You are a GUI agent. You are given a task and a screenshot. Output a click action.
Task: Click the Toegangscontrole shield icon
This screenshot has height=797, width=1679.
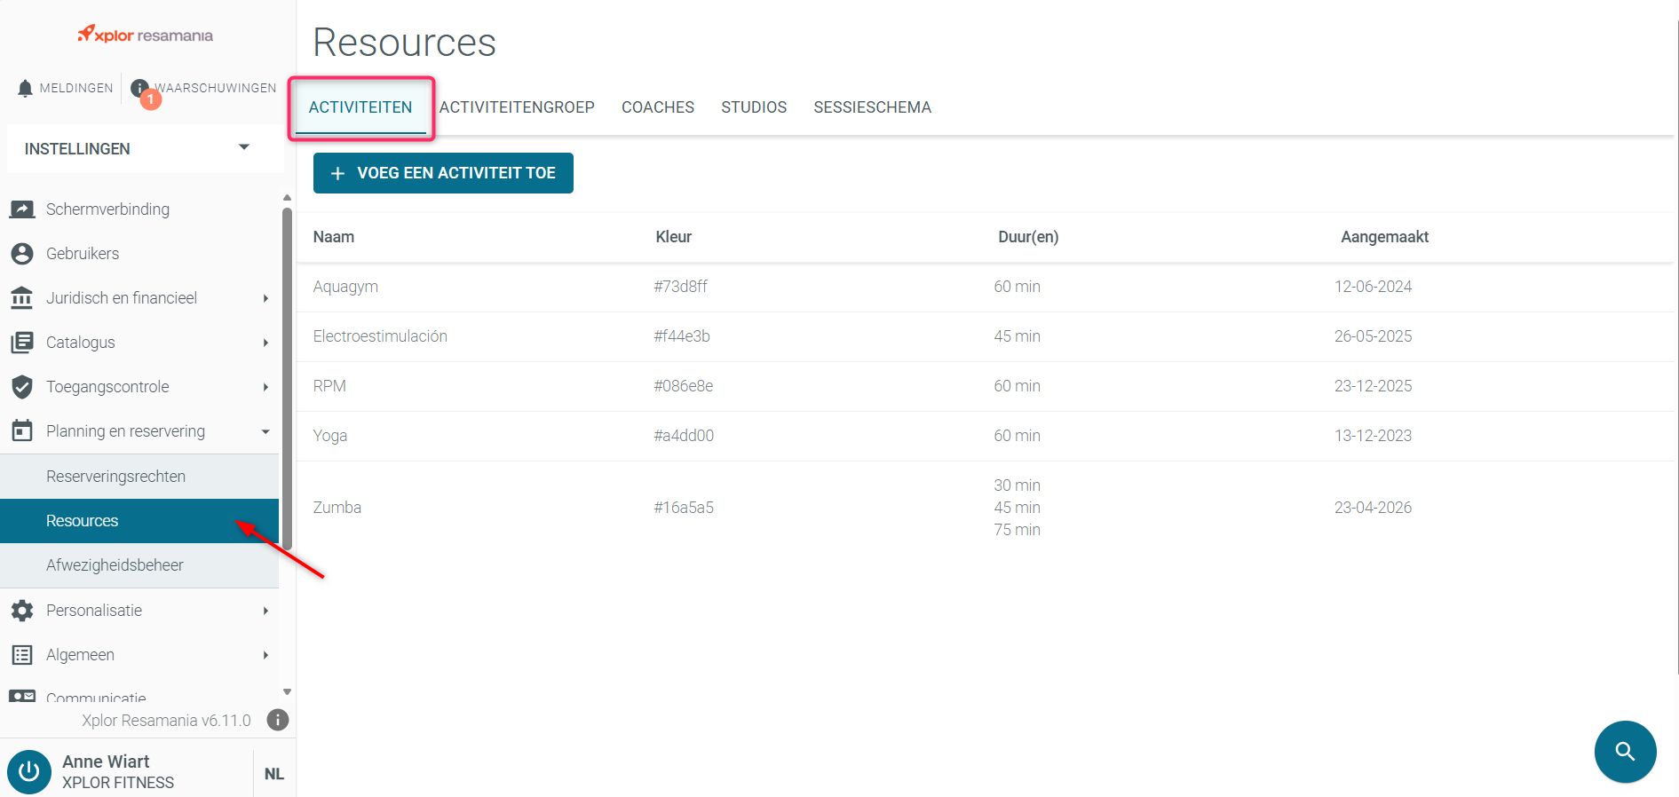coord(22,387)
